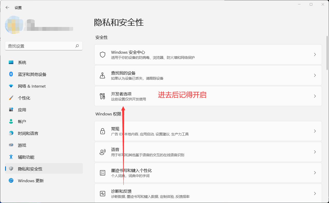
Task: Click the tools icon on 开发者选项 card
Action: (x=103, y=96)
